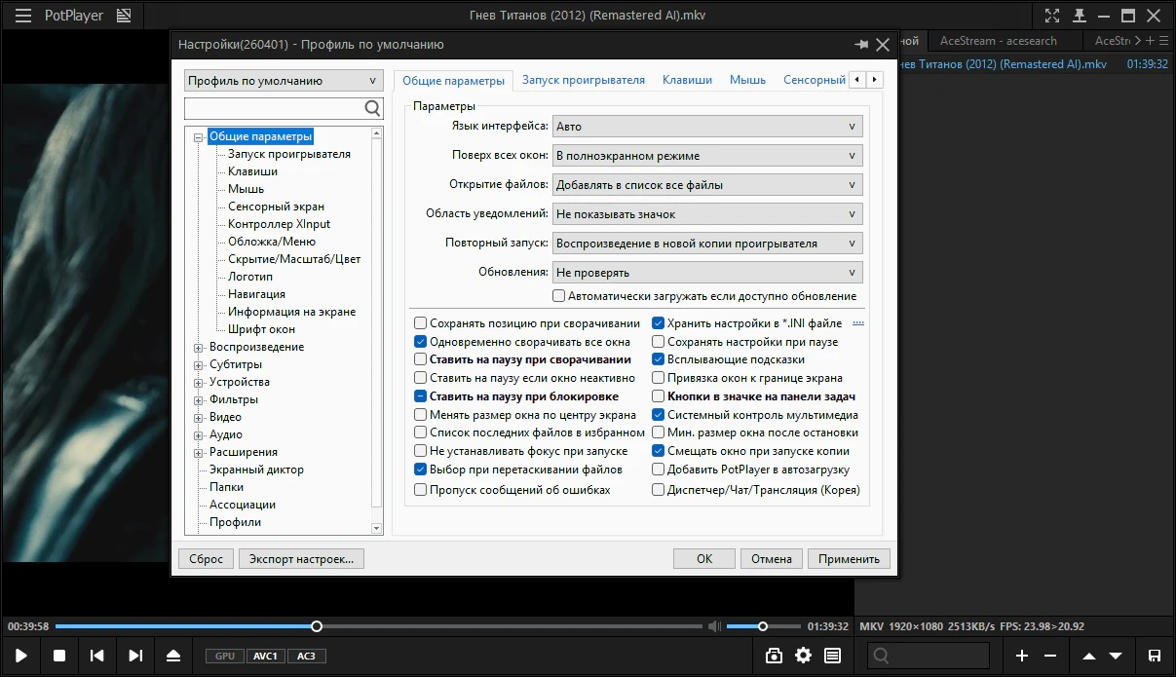This screenshot has height=677, width=1176.
Task: Click the Eject/Open file icon
Action: [x=173, y=656]
